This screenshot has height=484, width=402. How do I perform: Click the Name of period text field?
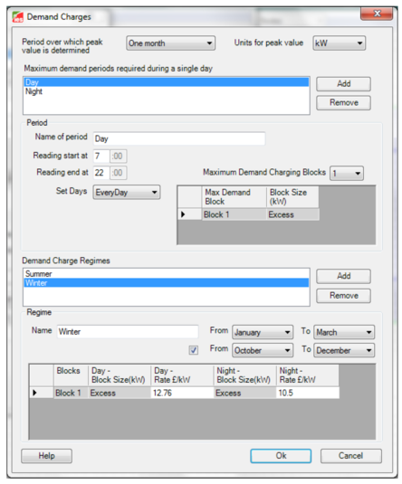[179, 138]
